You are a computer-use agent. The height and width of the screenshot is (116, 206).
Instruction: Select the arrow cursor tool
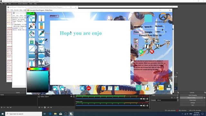point(32,19)
